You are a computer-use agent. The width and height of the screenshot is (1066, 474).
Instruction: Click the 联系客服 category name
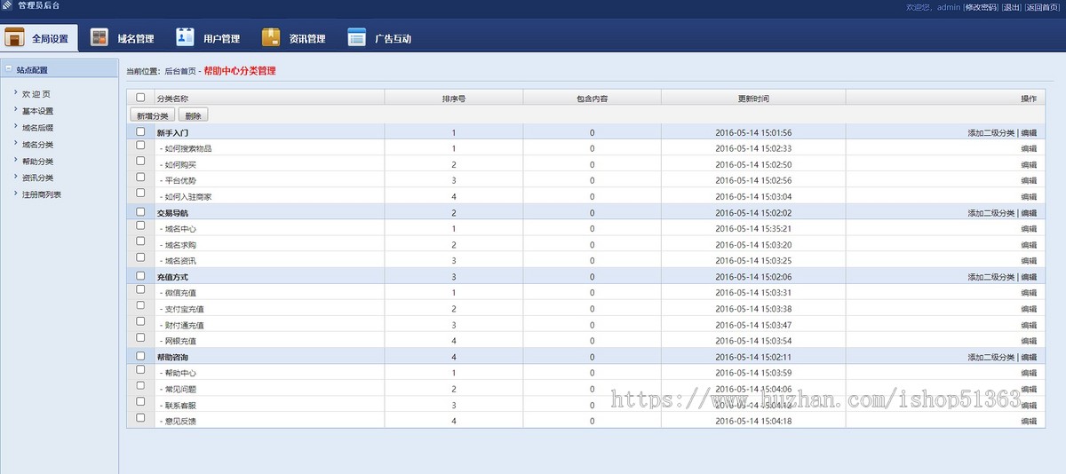click(180, 405)
